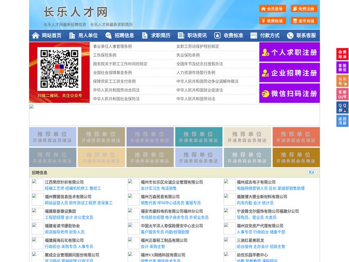Open 免费注册 registration button
This screenshot has width=349, height=262.
point(304,9)
